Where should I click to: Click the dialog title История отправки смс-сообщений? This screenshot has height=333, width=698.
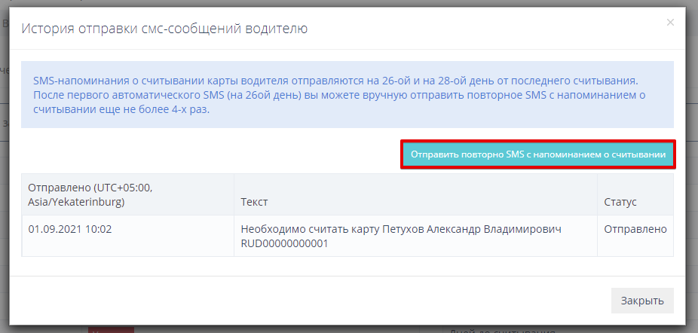(164, 29)
